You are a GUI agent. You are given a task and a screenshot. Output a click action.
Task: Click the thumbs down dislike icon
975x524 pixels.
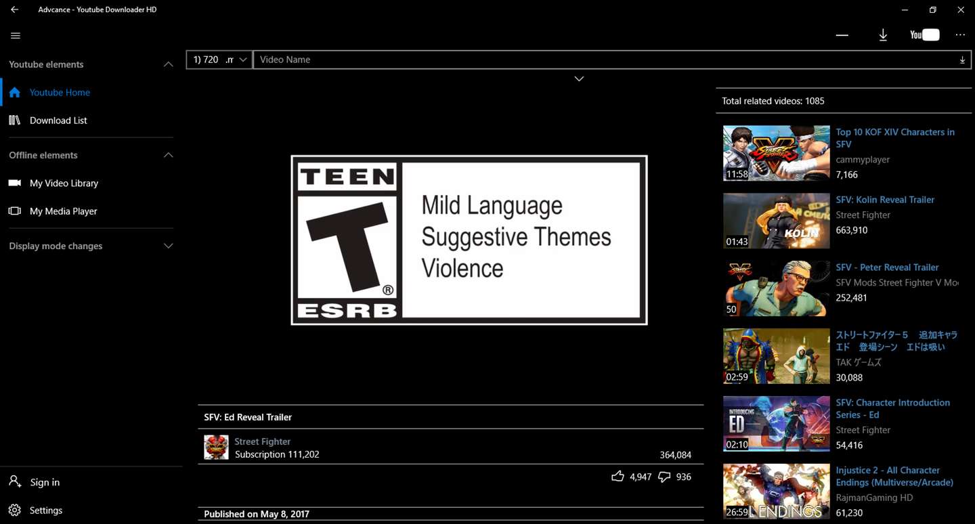pos(664,477)
